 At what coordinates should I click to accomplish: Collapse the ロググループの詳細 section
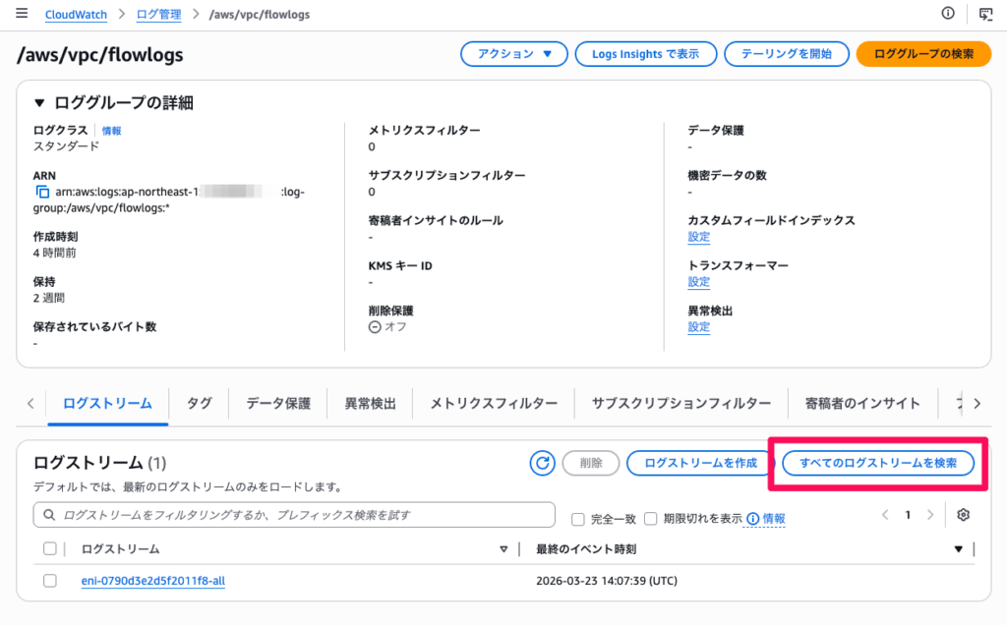coord(39,102)
